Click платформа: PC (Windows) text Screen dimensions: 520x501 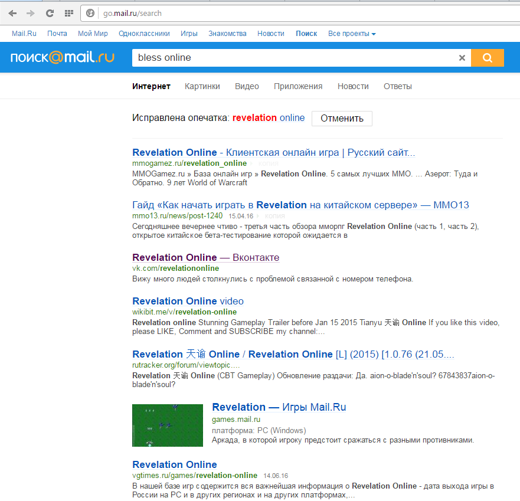pyautogui.click(x=259, y=430)
